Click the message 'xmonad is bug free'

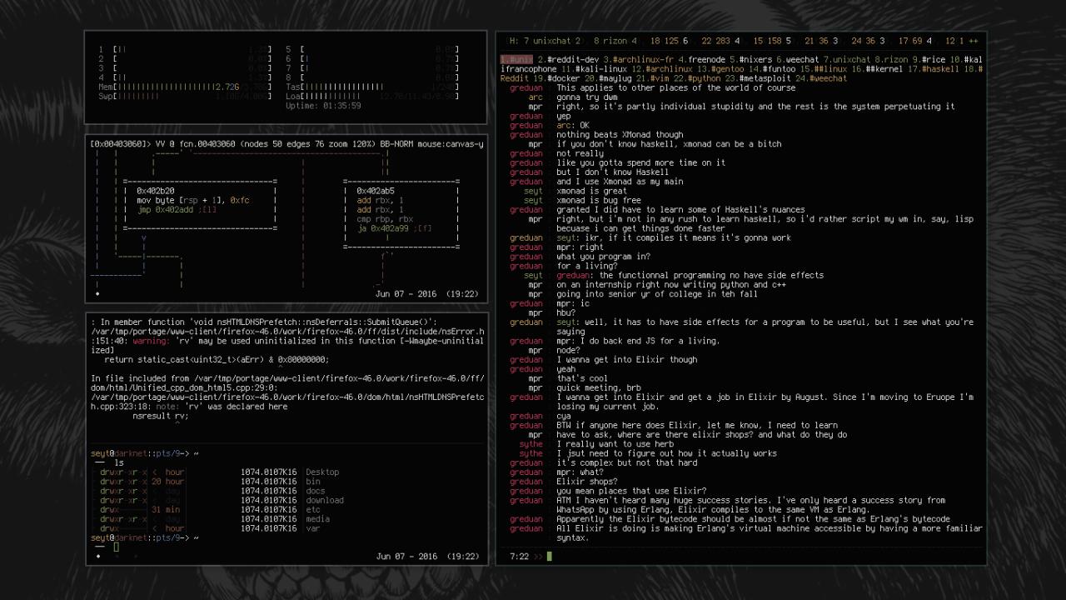599,200
